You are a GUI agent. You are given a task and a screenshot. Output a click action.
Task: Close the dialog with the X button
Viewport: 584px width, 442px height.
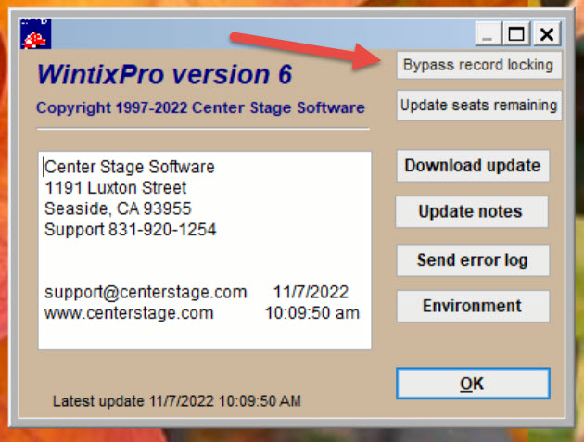click(547, 34)
